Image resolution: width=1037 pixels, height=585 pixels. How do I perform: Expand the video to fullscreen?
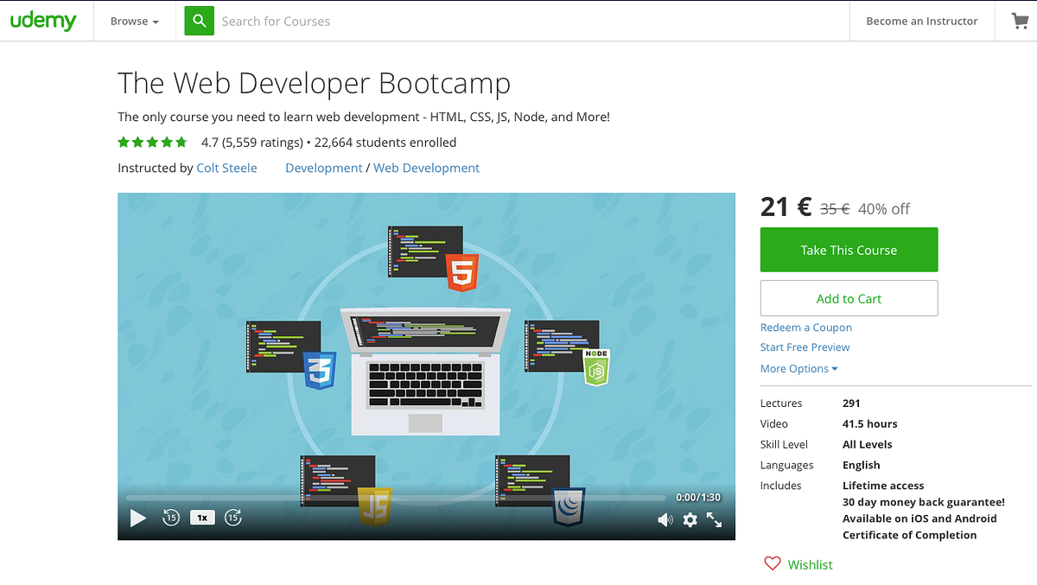[x=715, y=519]
